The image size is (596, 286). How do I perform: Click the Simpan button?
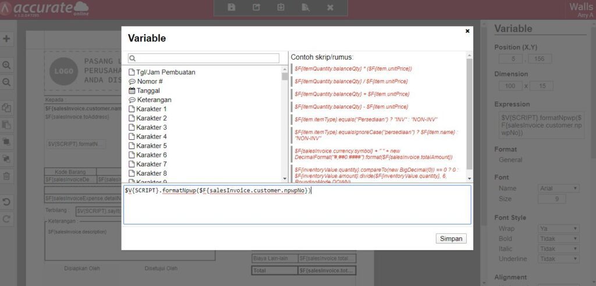click(451, 238)
